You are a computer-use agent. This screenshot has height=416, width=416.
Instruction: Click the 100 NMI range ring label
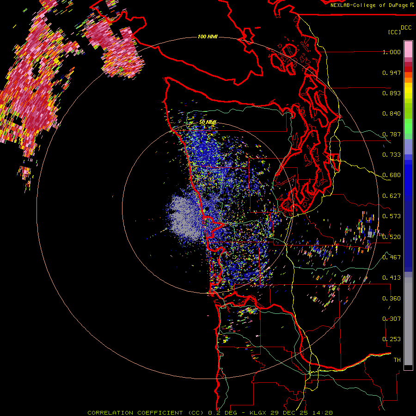(x=208, y=37)
